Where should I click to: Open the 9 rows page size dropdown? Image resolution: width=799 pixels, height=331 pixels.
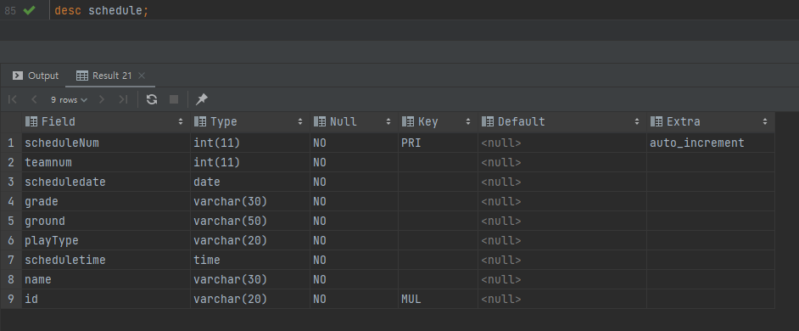pyautogui.click(x=69, y=100)
